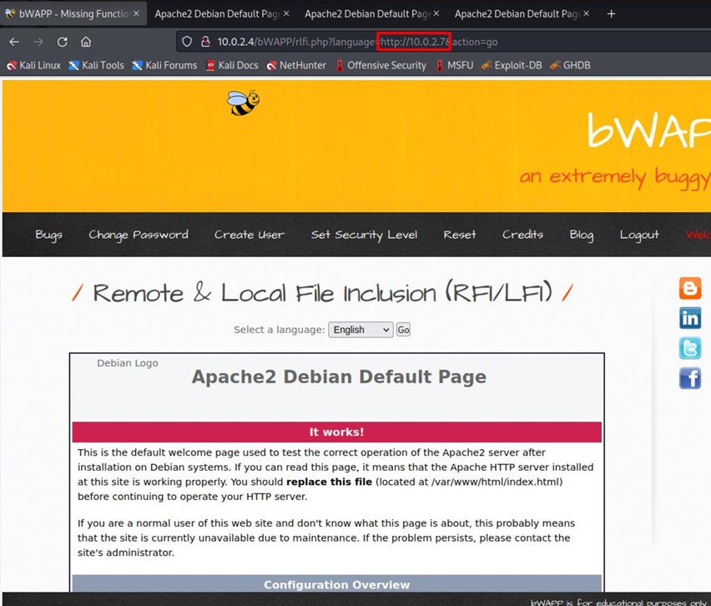The width and height of the screenshot is (711, 606).
Task: Click the tracking protection shield icon
Action: pyautogui.click(x=187, y=42)
